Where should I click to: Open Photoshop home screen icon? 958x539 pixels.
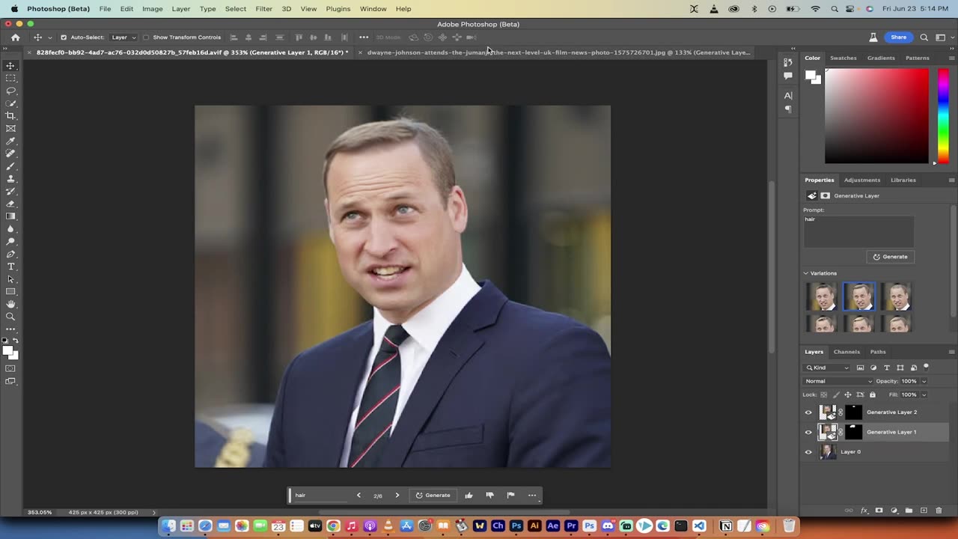tap(15, 37)
